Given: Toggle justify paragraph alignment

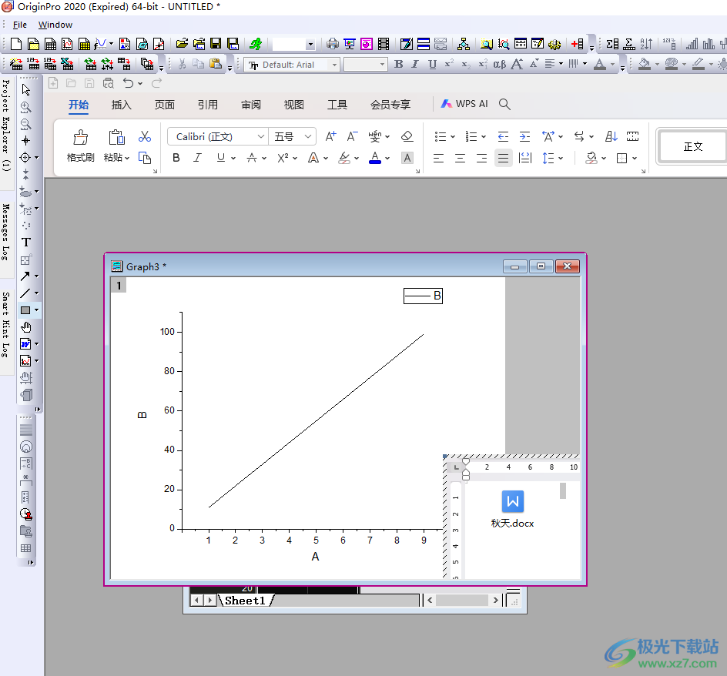Looking at the screenshot, I should click(503, 158).
